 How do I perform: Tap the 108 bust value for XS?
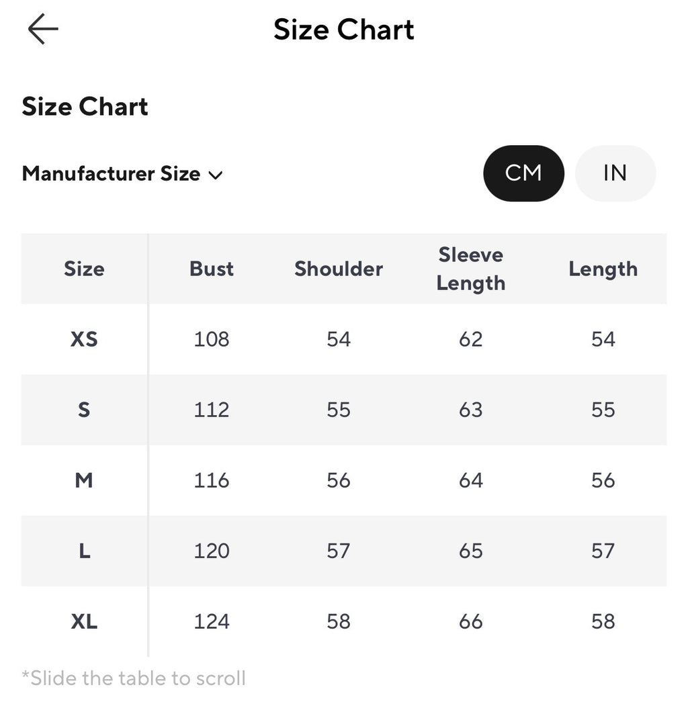coord(212,339)
